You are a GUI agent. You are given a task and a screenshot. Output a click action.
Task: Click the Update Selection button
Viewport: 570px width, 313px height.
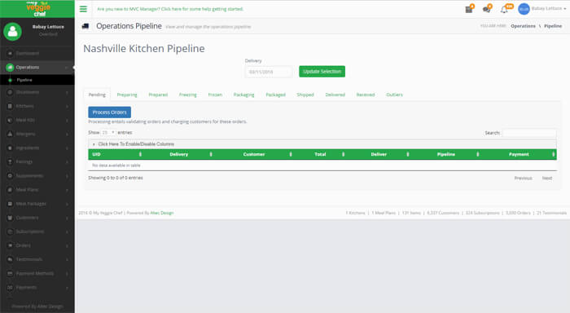click(x=322, y=72)
